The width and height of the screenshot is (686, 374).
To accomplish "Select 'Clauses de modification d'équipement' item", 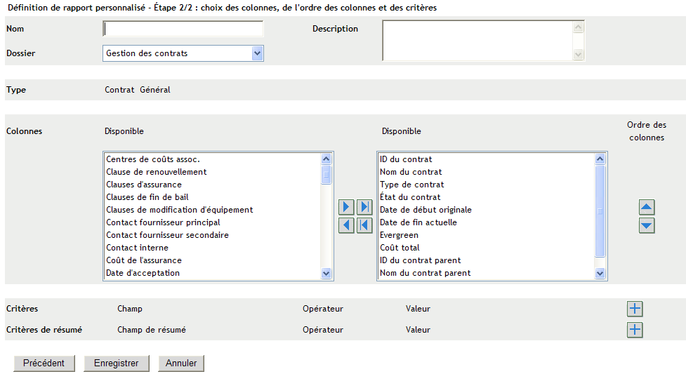I will pyautogui.click(x=213, y=210).
